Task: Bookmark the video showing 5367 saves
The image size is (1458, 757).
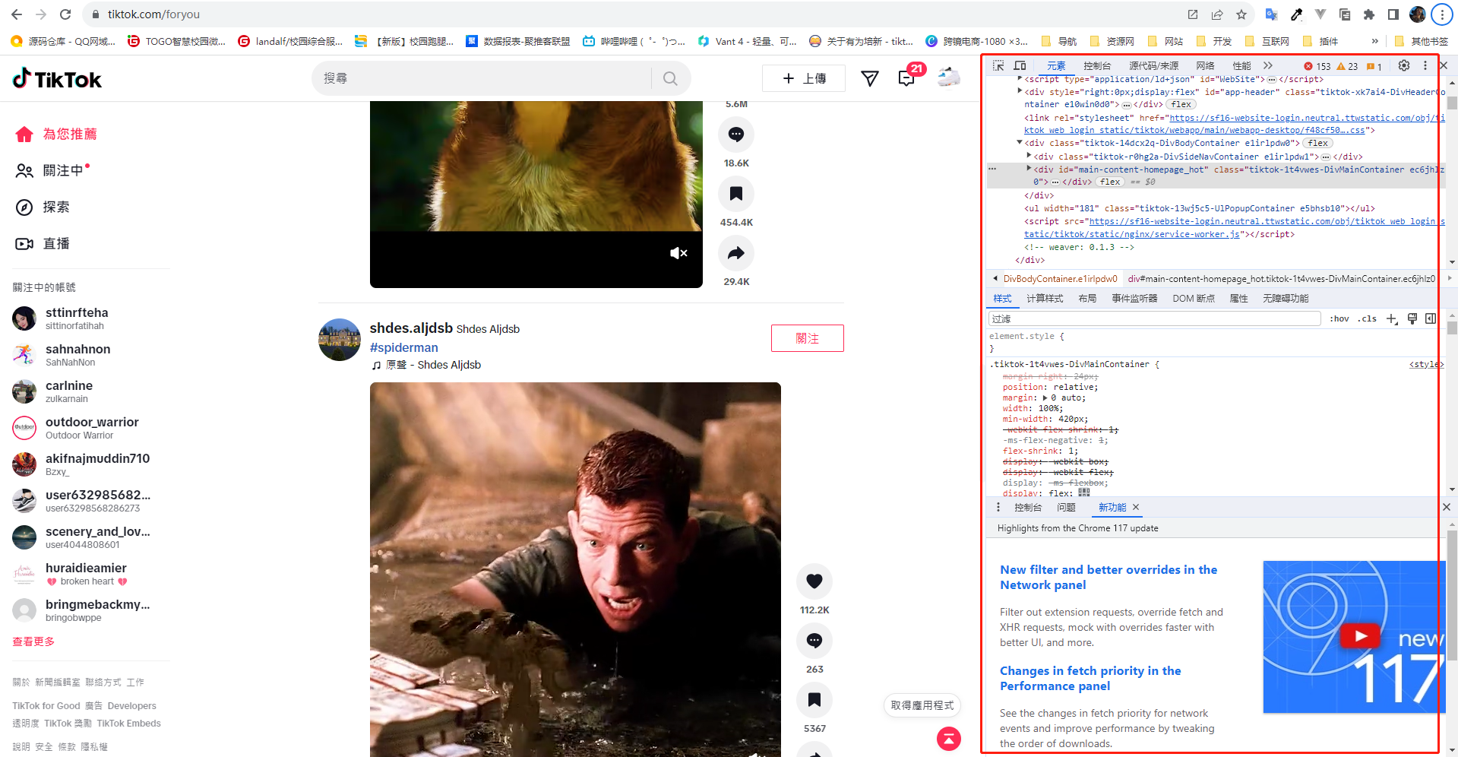Action: pos(814,700)
